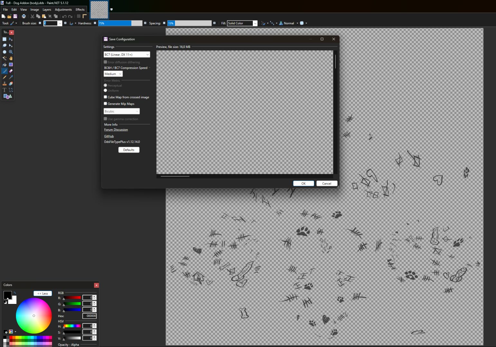Click OK in Save Configuration dialog

click(304, 183)
